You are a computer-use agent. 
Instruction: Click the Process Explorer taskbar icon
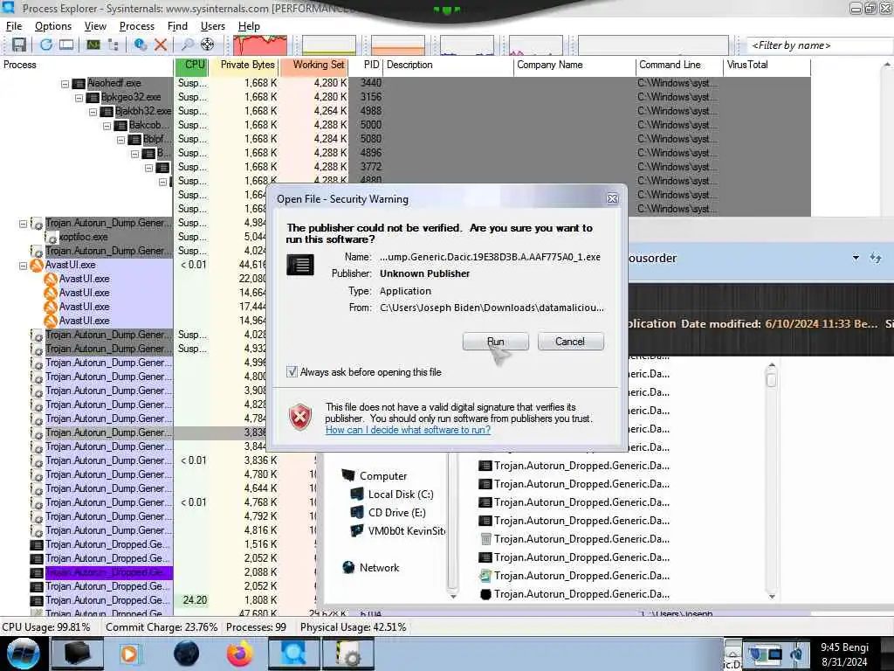(x=293, y=654)
